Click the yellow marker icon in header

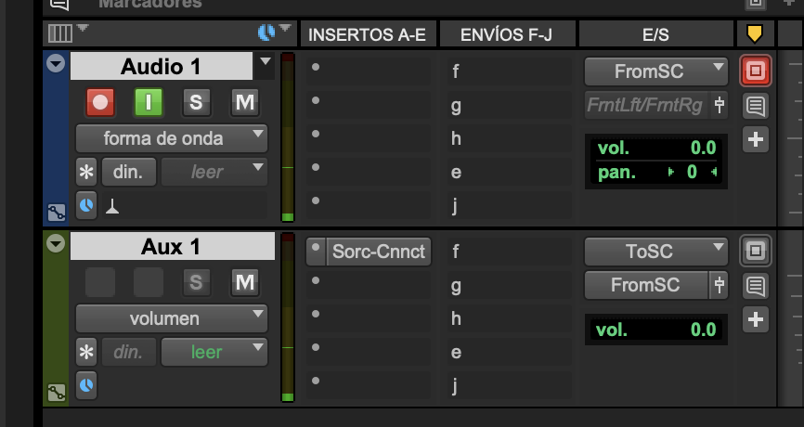point(754,35)
